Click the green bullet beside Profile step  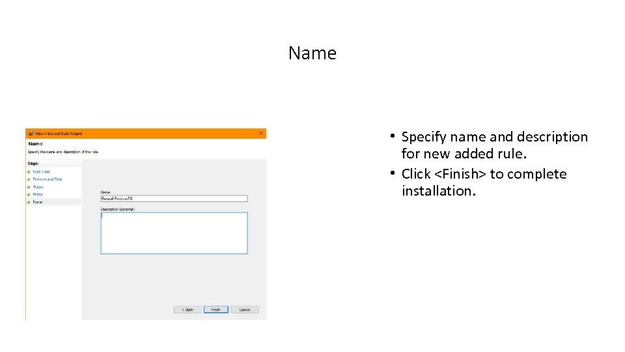[29, 194]
